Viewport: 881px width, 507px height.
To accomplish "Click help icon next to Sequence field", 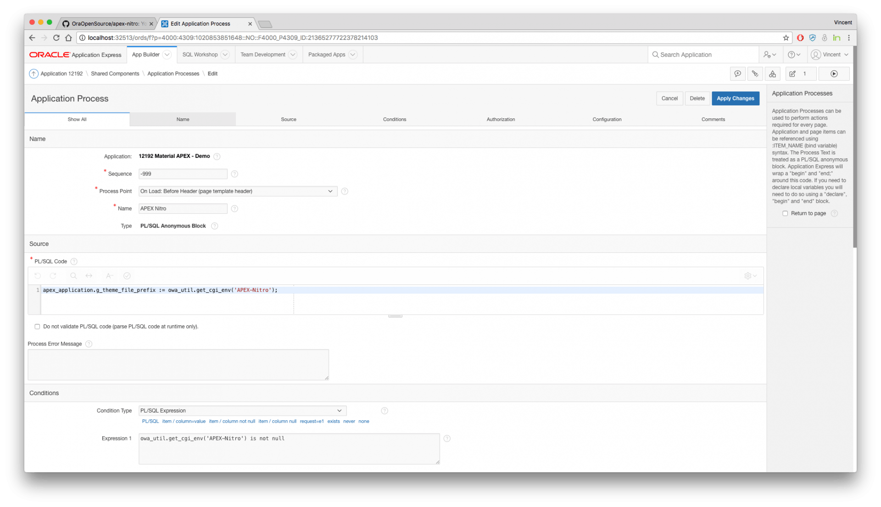I will [x=234, y=174].
